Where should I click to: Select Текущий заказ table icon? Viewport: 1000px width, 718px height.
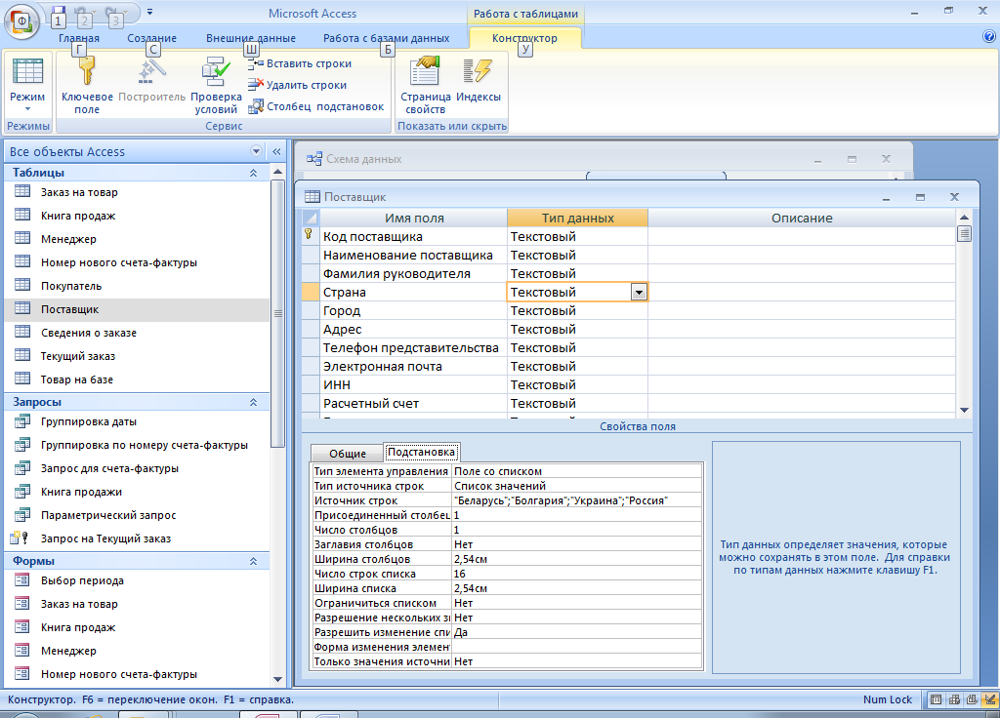click(x=22, y=355)
